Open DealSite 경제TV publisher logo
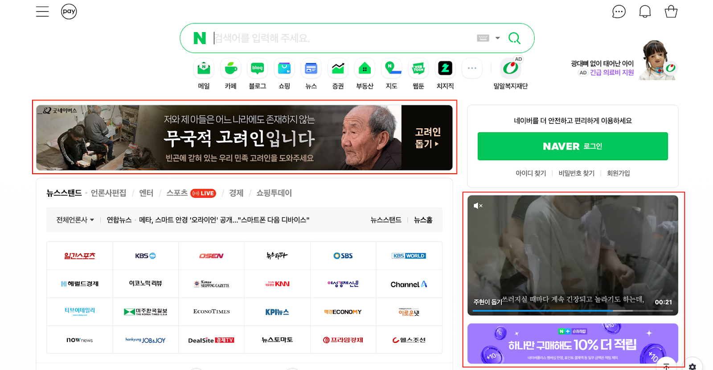This screenshot has width=713, height=370. click(x=211, y=340)
